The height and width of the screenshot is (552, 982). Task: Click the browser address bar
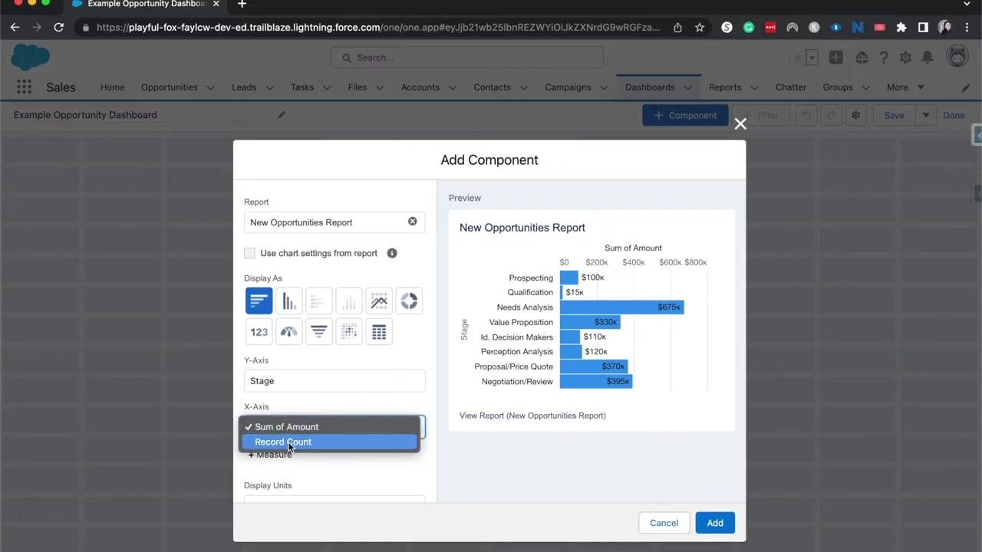[x=378, y=28]
